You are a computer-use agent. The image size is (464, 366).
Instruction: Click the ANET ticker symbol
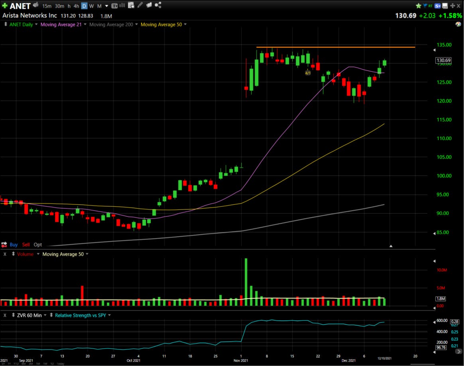click(x=20, y=6)
